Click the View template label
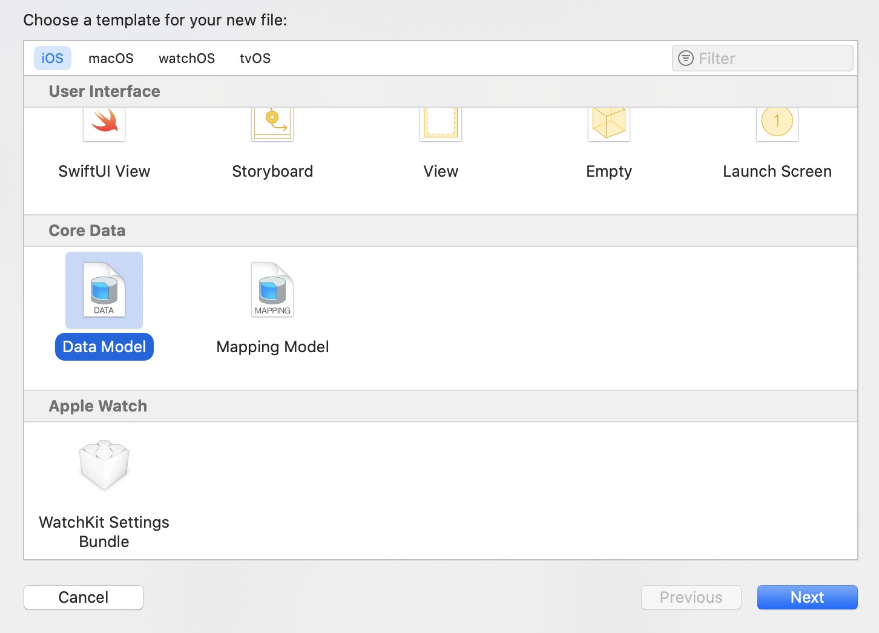Viewport: 879px width, 633px height. 441,171
